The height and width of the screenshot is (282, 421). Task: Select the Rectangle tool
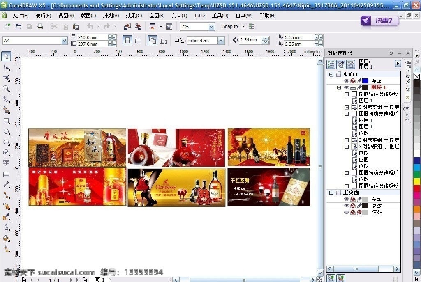click(x=7, y=121)
